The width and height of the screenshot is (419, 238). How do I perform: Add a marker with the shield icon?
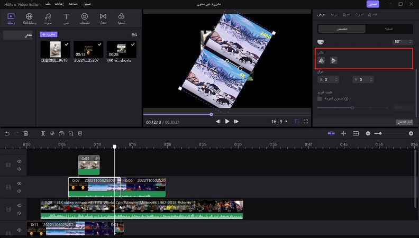click(80, 133)
